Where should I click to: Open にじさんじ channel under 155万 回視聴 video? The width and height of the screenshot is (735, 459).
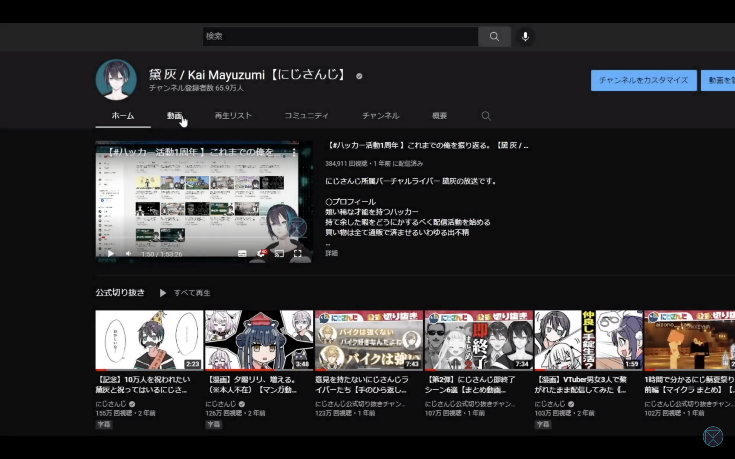pos(111,404)
